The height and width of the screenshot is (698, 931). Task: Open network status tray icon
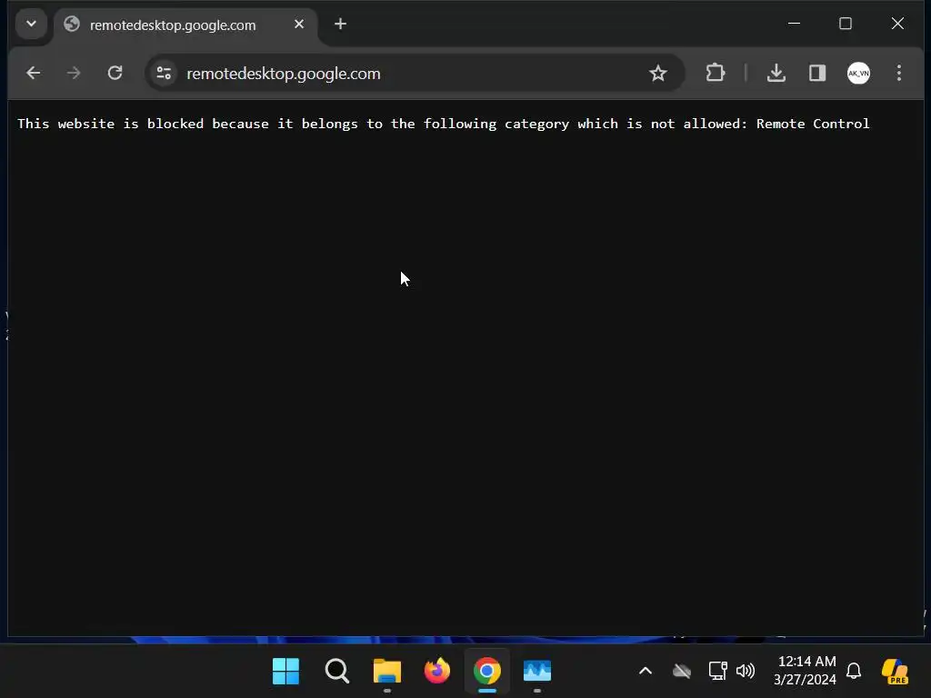(718, 672)
